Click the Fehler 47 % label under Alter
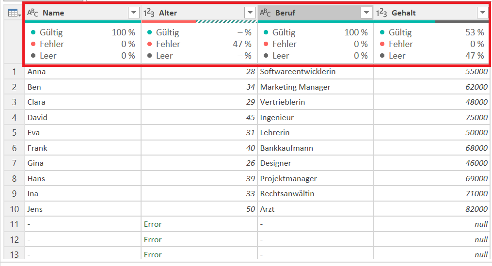This screenshot has height=266, width=492. click(199, 44)
